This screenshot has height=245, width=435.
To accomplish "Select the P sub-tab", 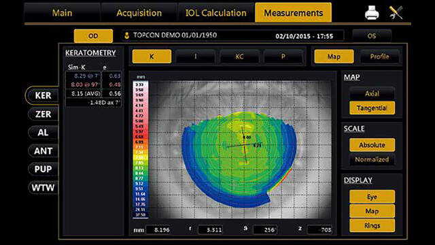I will (x=283, y=56).
